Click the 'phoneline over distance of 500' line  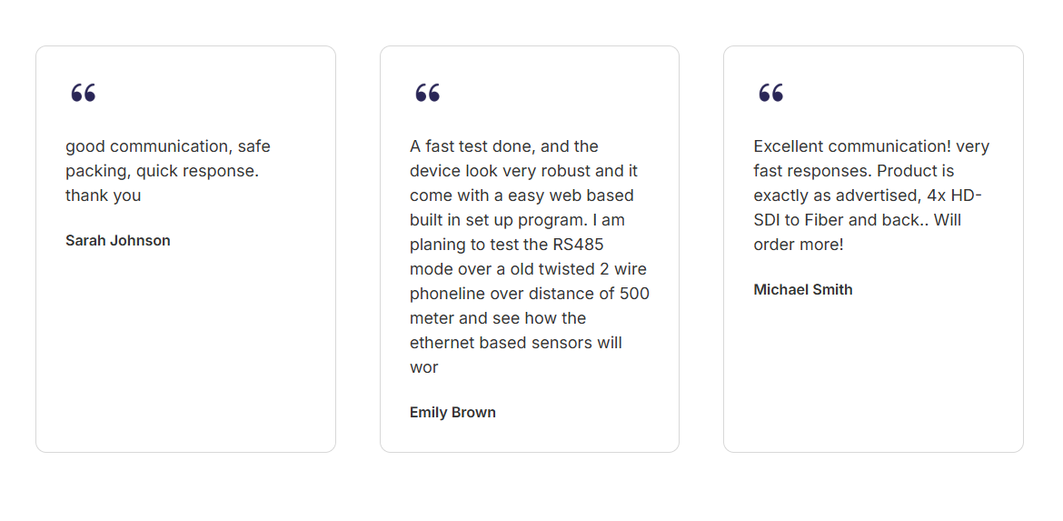(530, 294)
